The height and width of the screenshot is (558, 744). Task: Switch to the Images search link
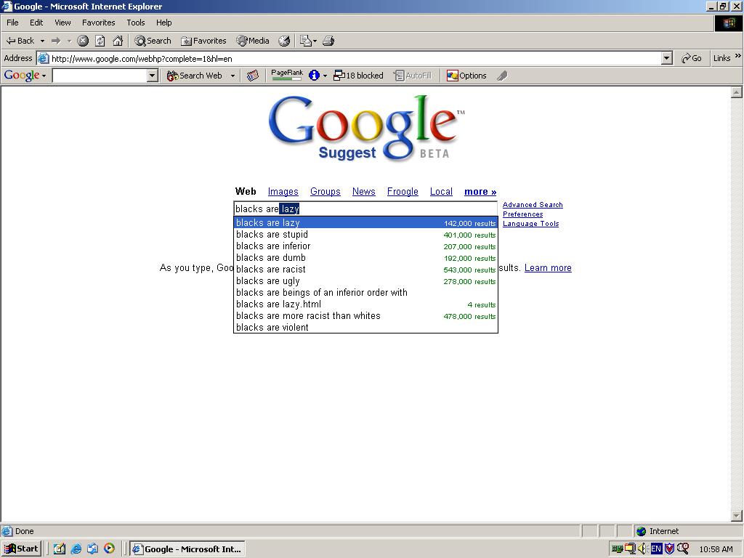point(283,192)
